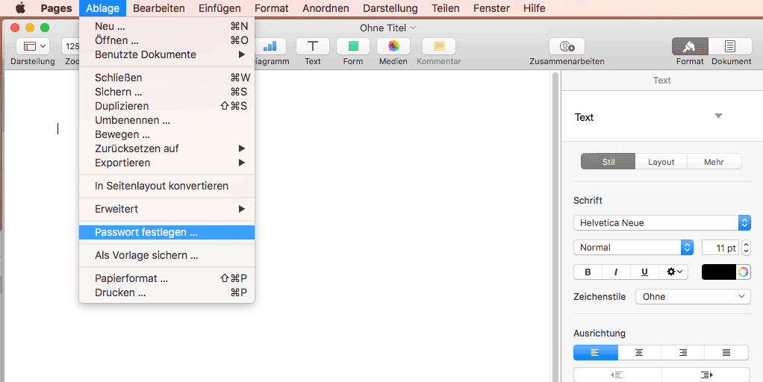Choose Öffnen … menu item
The width and height of the screenshot is (763, 382).
[x=167, y=40]
